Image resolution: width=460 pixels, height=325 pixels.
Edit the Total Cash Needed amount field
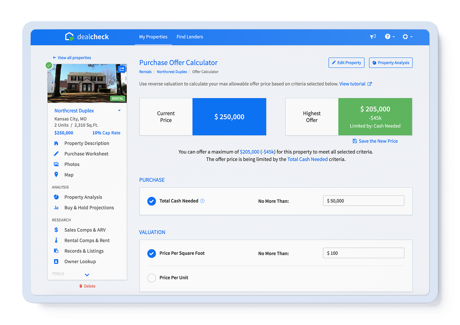(363, 201)
